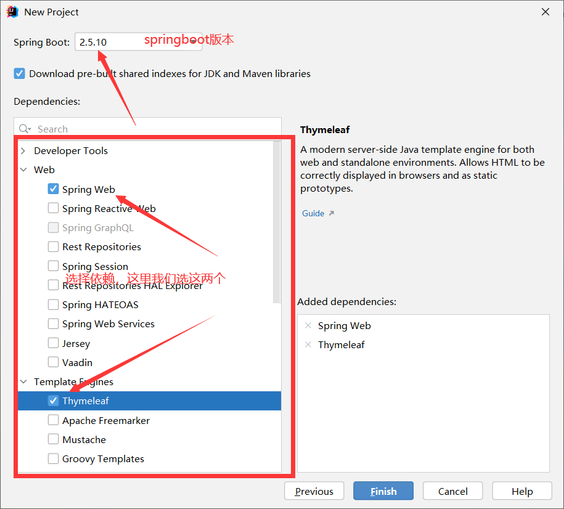Click the IntelliJ IDEA logo in title bar
This screenshot has height=509, width=564.
point(12,12)
